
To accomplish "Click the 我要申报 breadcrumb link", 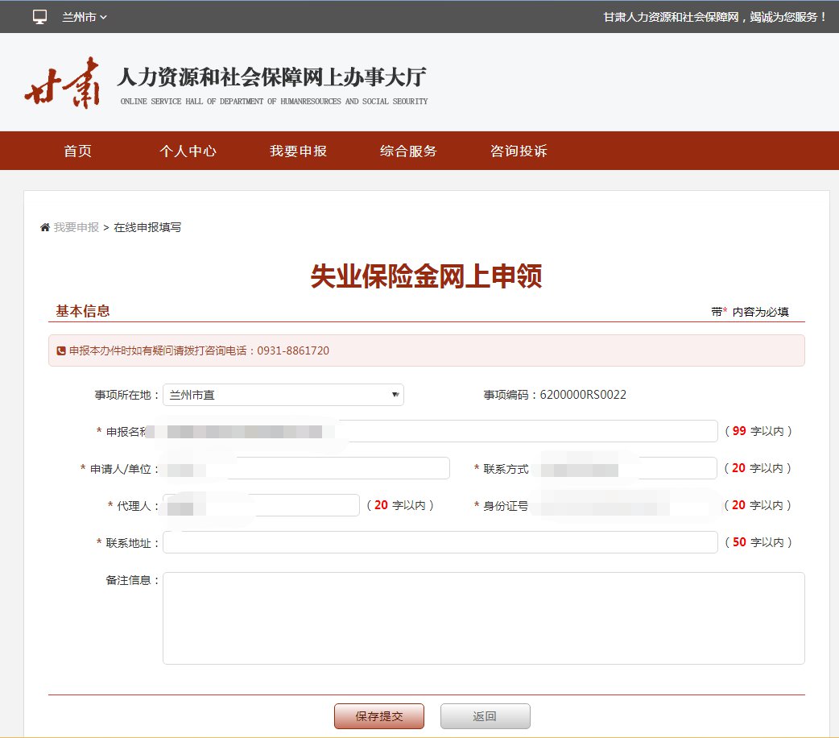I will (x=76, y=227).
